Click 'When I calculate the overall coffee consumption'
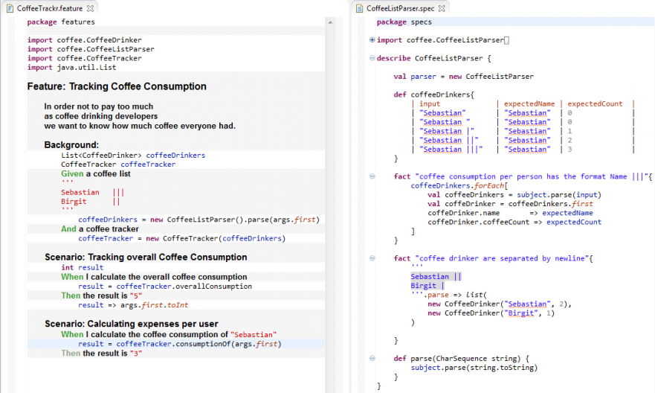 point(154,277)
